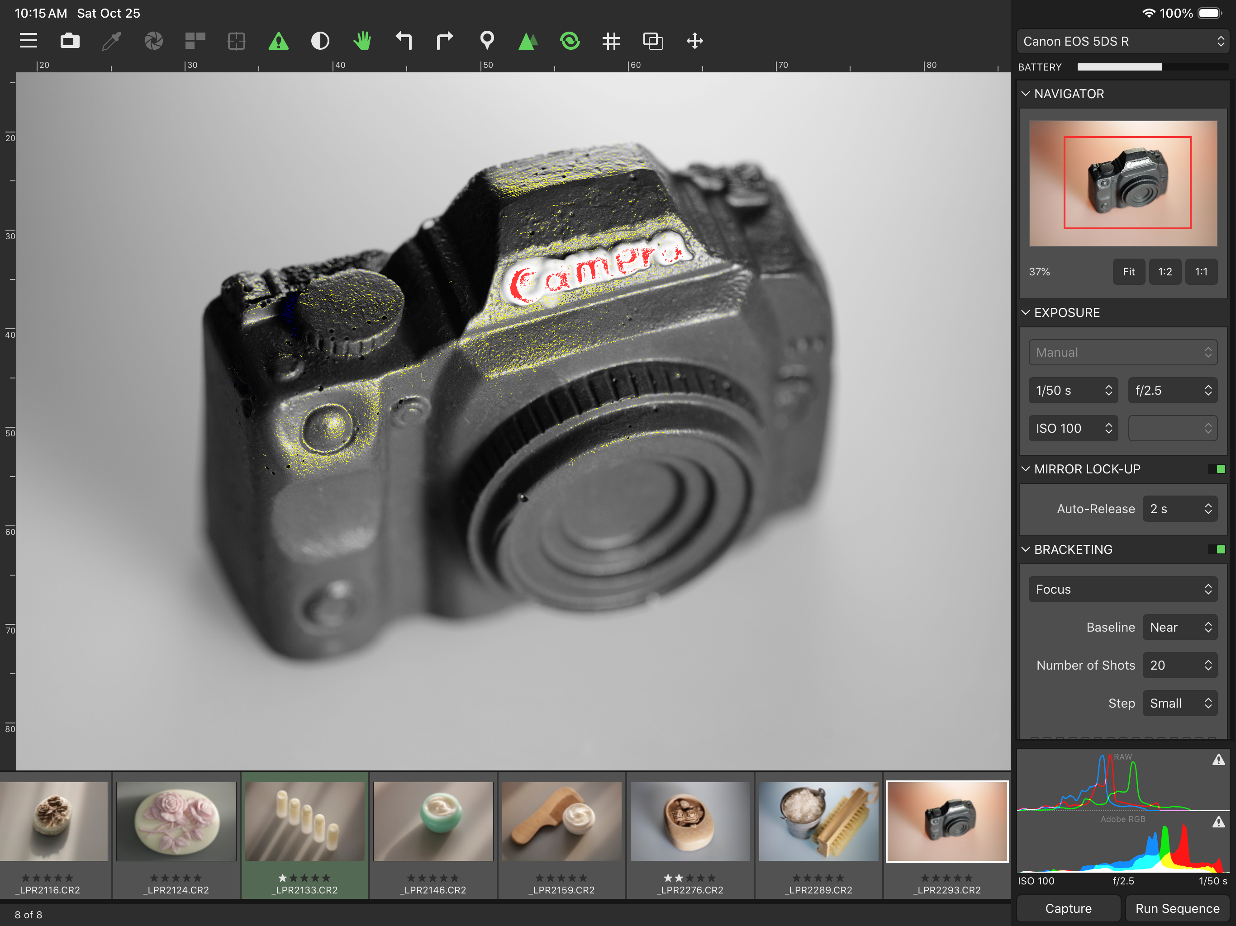
Task: Open the hamburger menu
Action: 29,41
